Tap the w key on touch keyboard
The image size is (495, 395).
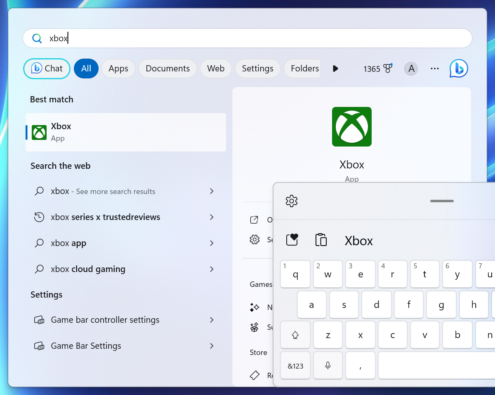coord(328,274)
